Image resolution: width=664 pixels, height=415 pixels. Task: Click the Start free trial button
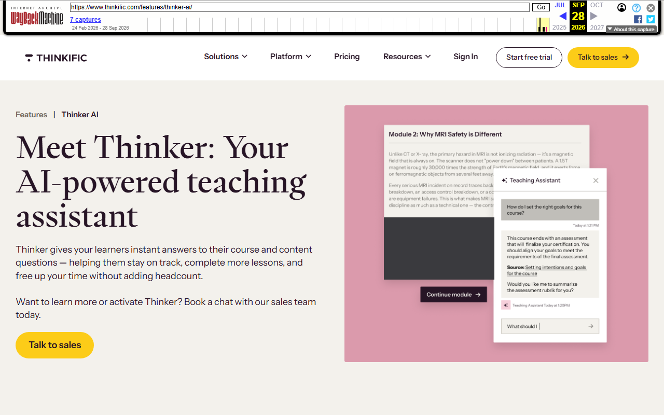tap(529, 58)
